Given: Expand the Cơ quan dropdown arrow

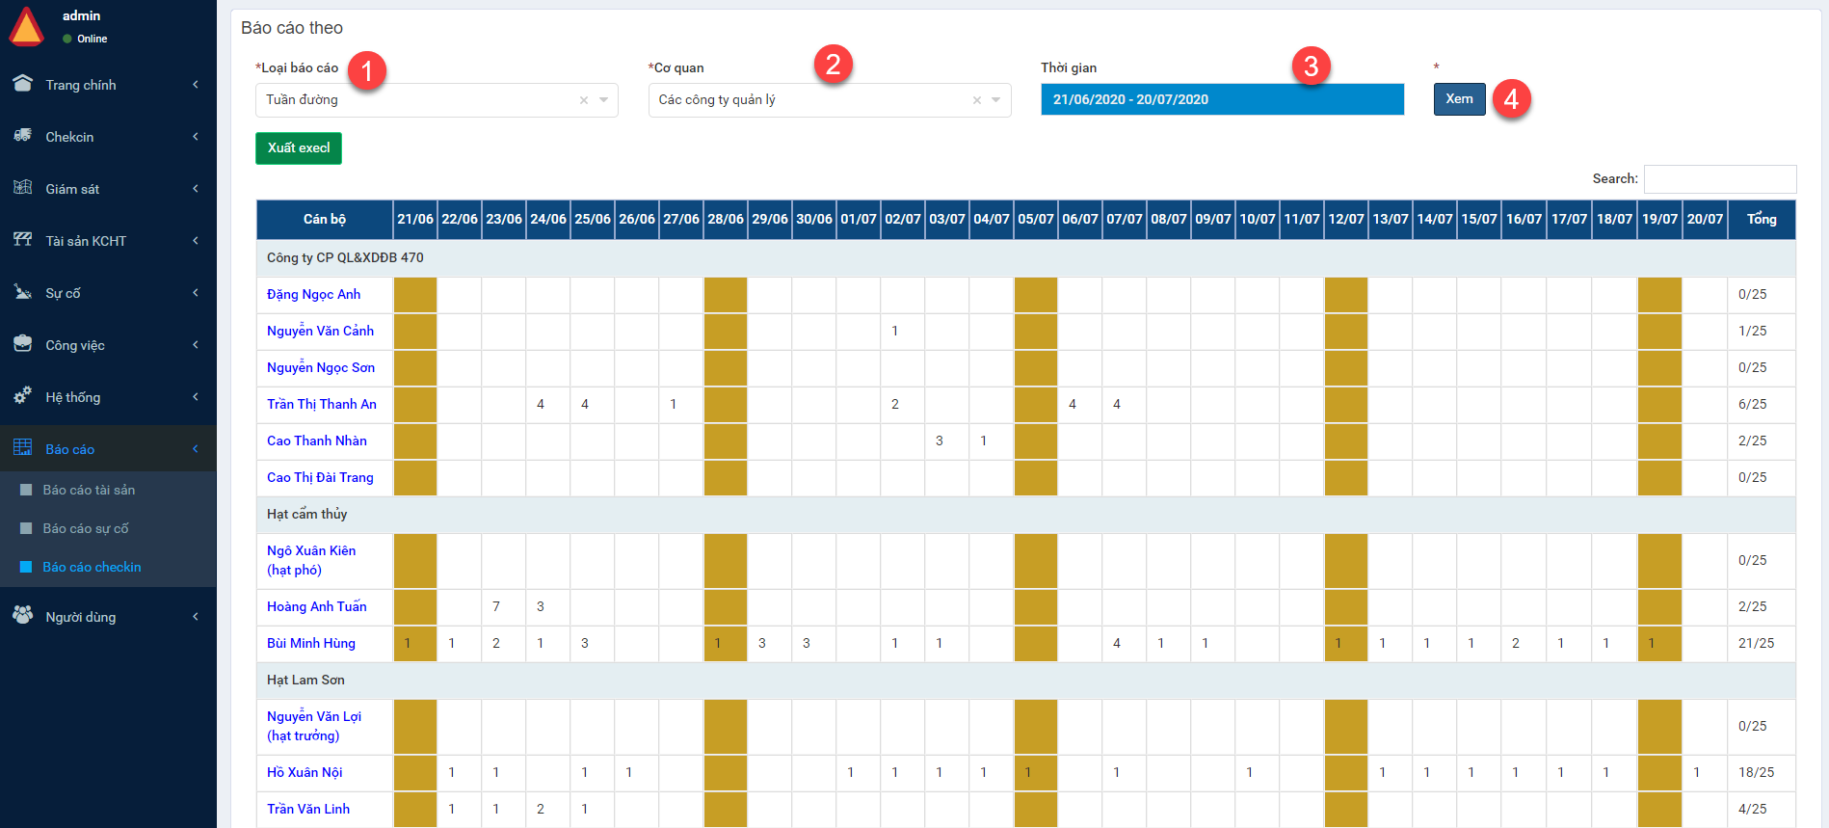Looking at the screenshot, I should 996,100.
